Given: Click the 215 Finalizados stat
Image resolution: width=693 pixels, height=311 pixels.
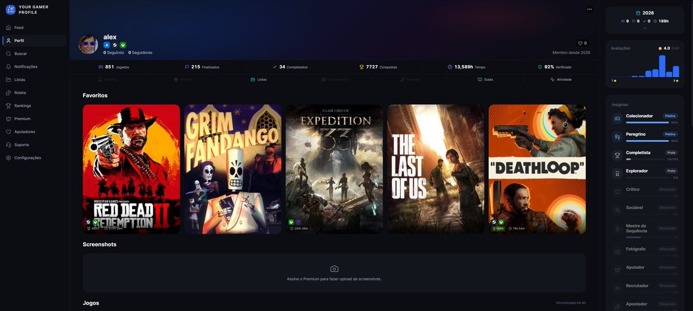Looking at the screenshot, I should pos(202,67).
